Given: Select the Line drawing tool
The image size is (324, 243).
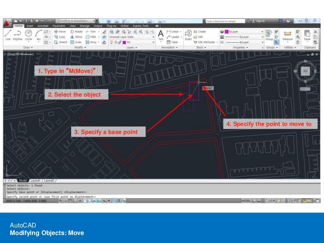Looking at the screenshot, I should pyautogui.click(x=8, y=35).
